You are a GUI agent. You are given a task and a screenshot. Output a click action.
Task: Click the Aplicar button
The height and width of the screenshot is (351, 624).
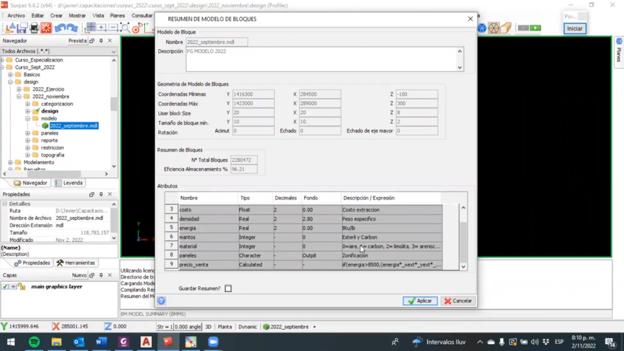pos(420,301)
